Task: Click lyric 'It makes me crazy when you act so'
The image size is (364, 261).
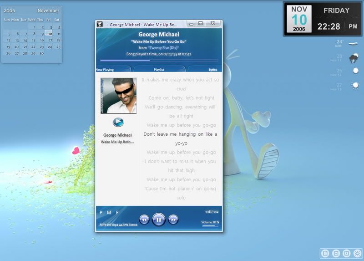Action: pos(180,80)
